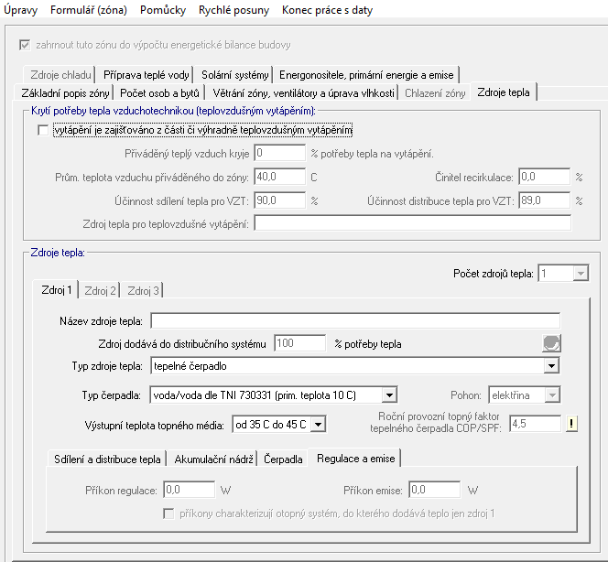Open Rychlé posuny menu
The height and width of the screenshot is (562, 608).
coord(233,10)
